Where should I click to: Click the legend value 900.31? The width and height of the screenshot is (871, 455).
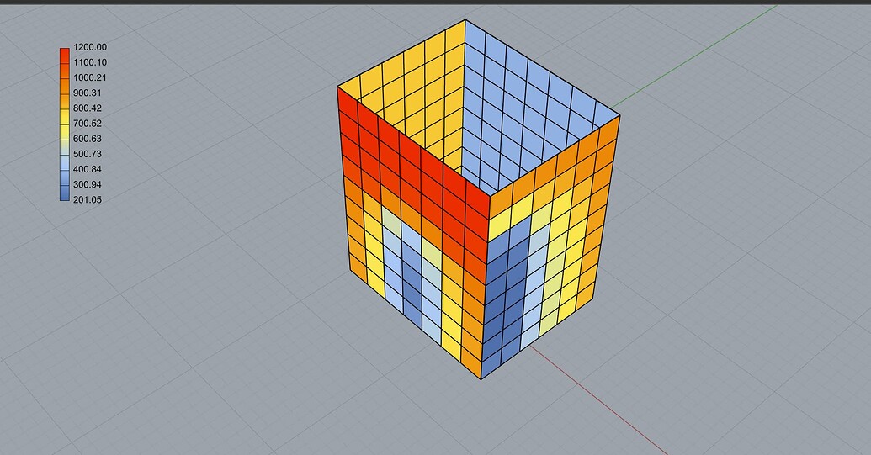click(88, 93)
